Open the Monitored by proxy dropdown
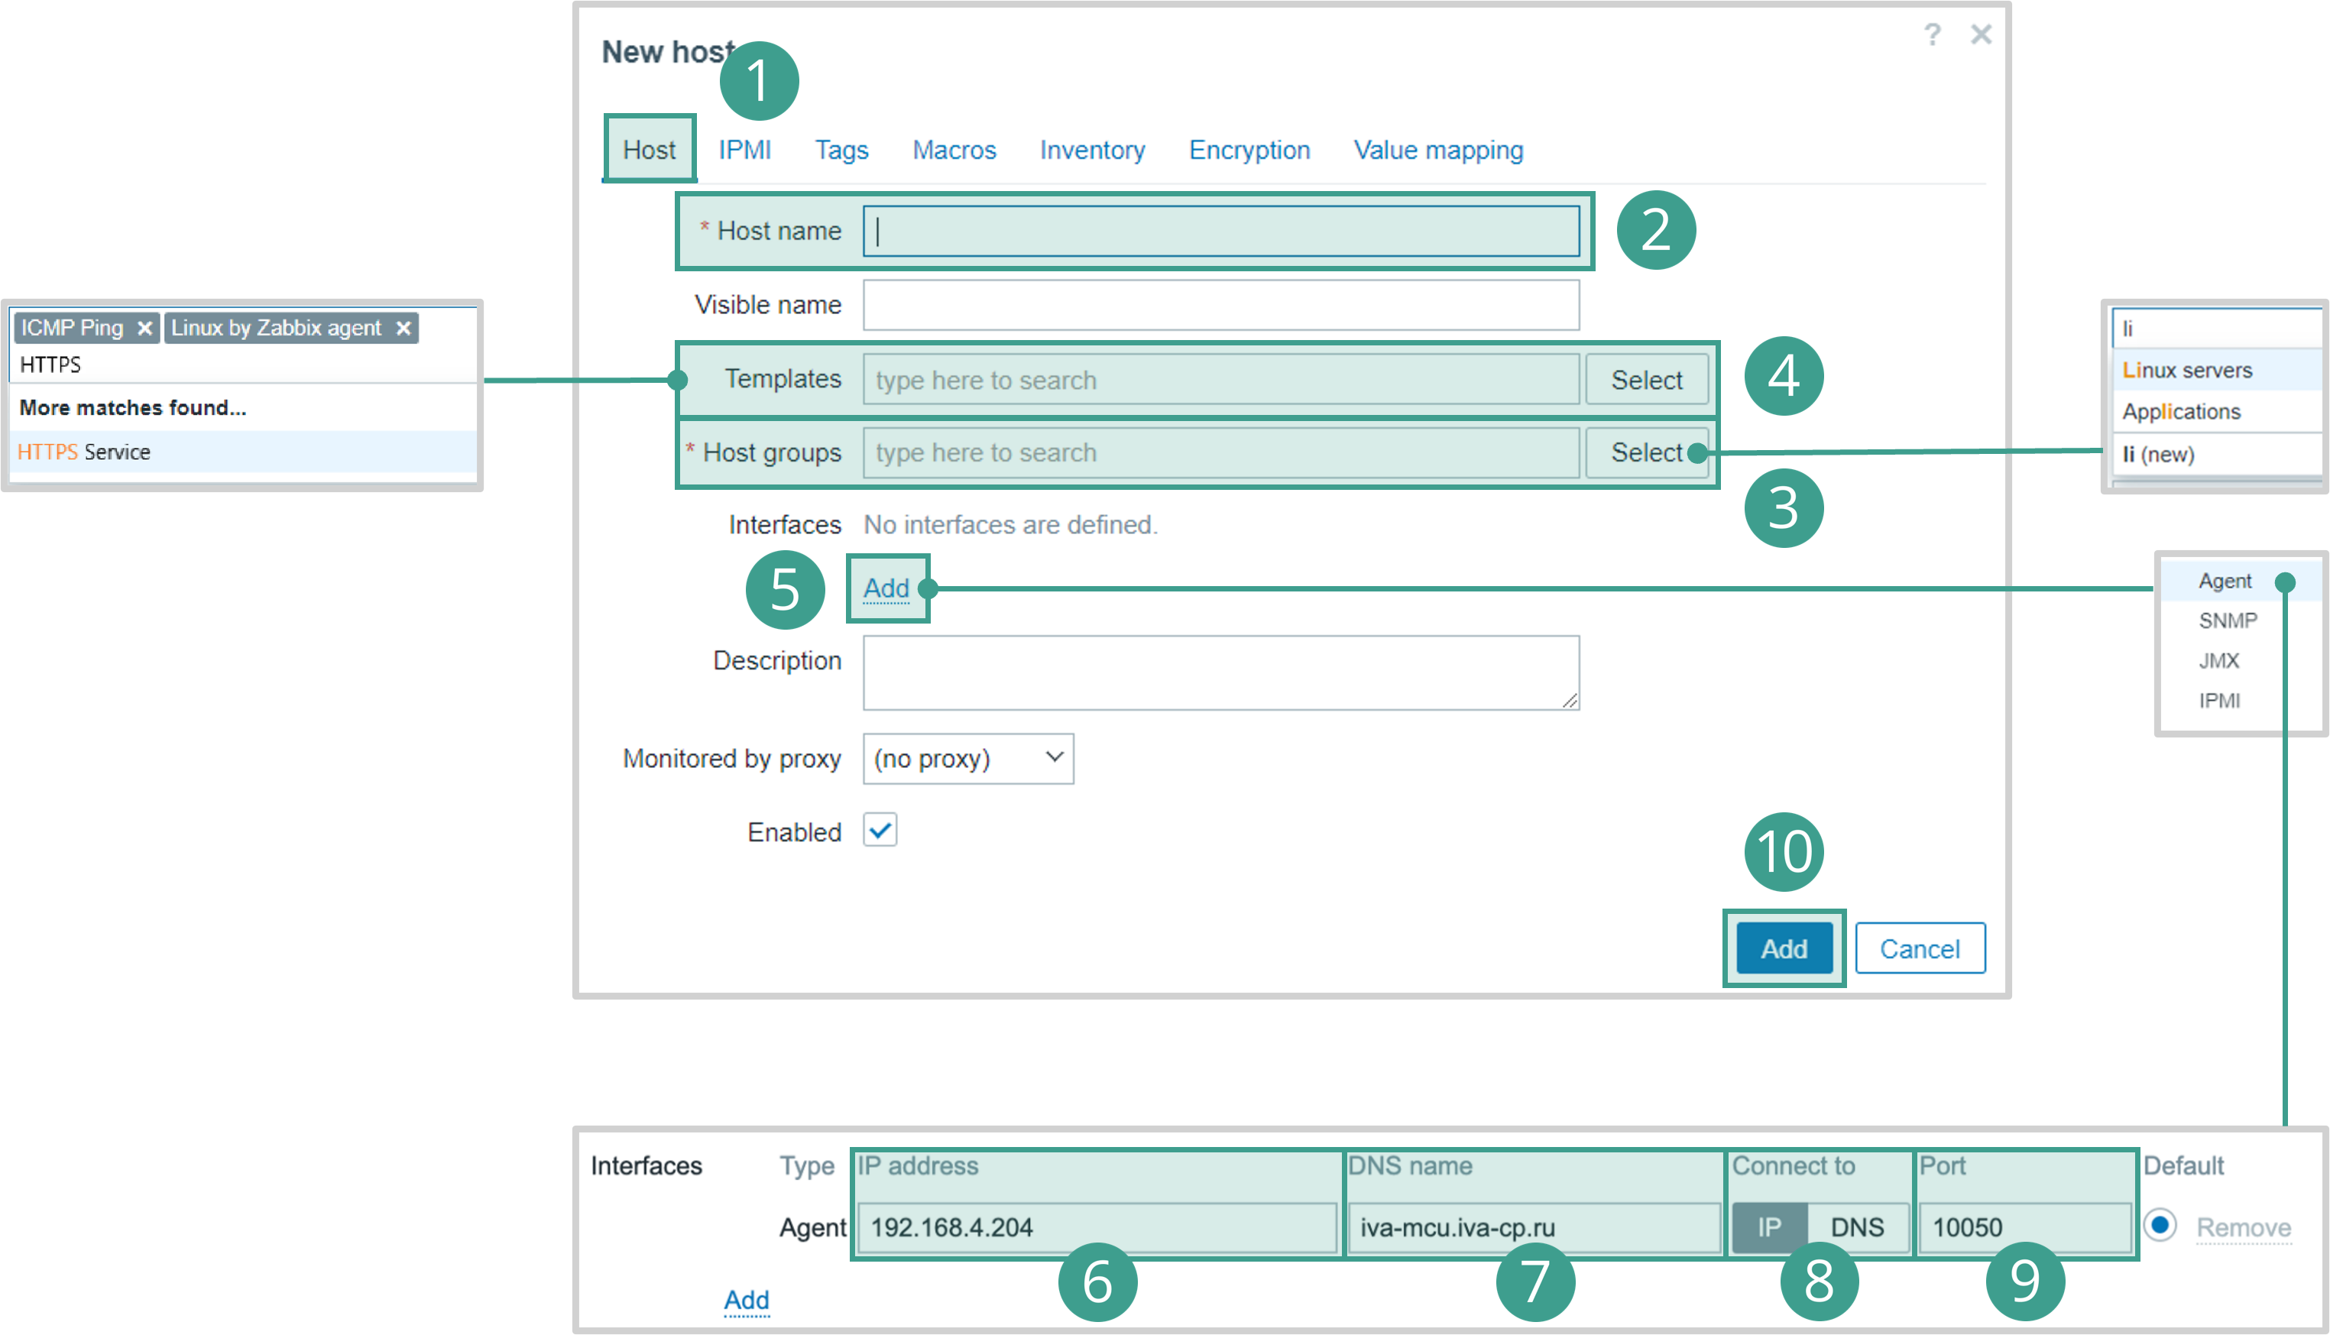Viewport: 2330px width, 1335px height. (x=967, y=758)
